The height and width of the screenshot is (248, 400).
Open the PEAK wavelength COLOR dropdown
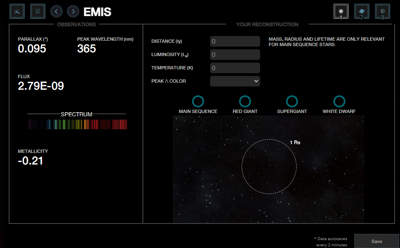coord(235,81)
